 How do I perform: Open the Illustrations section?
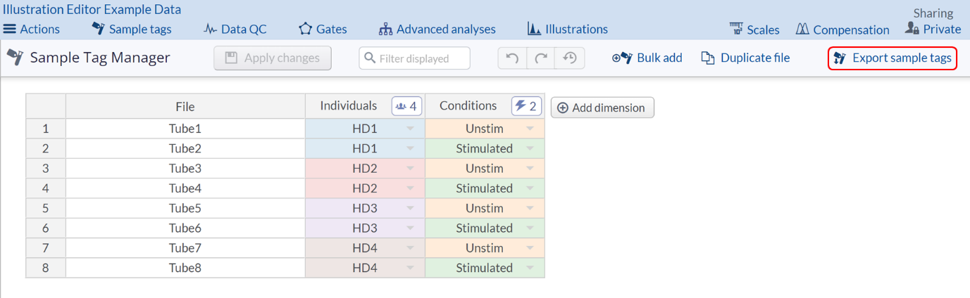tap(567, 30)
